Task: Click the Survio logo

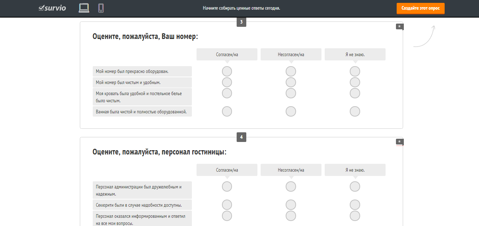Action: coord(52,8)
